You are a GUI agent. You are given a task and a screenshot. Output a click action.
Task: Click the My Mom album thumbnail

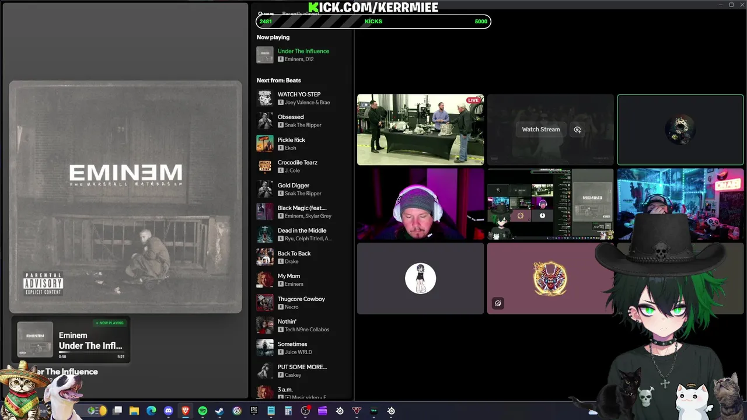[x=265, y=280]
